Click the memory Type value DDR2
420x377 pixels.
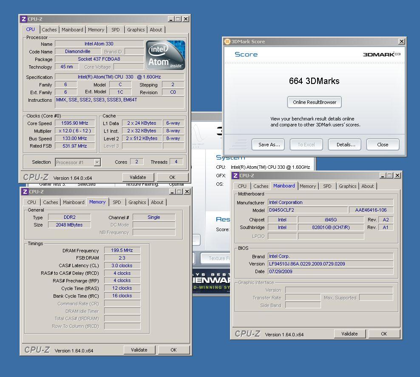(69, 217)
